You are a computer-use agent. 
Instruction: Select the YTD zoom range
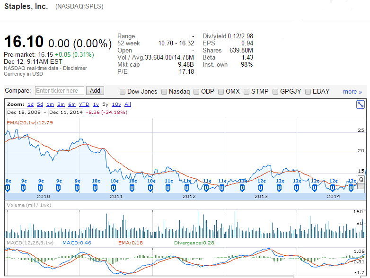(84, 104)
